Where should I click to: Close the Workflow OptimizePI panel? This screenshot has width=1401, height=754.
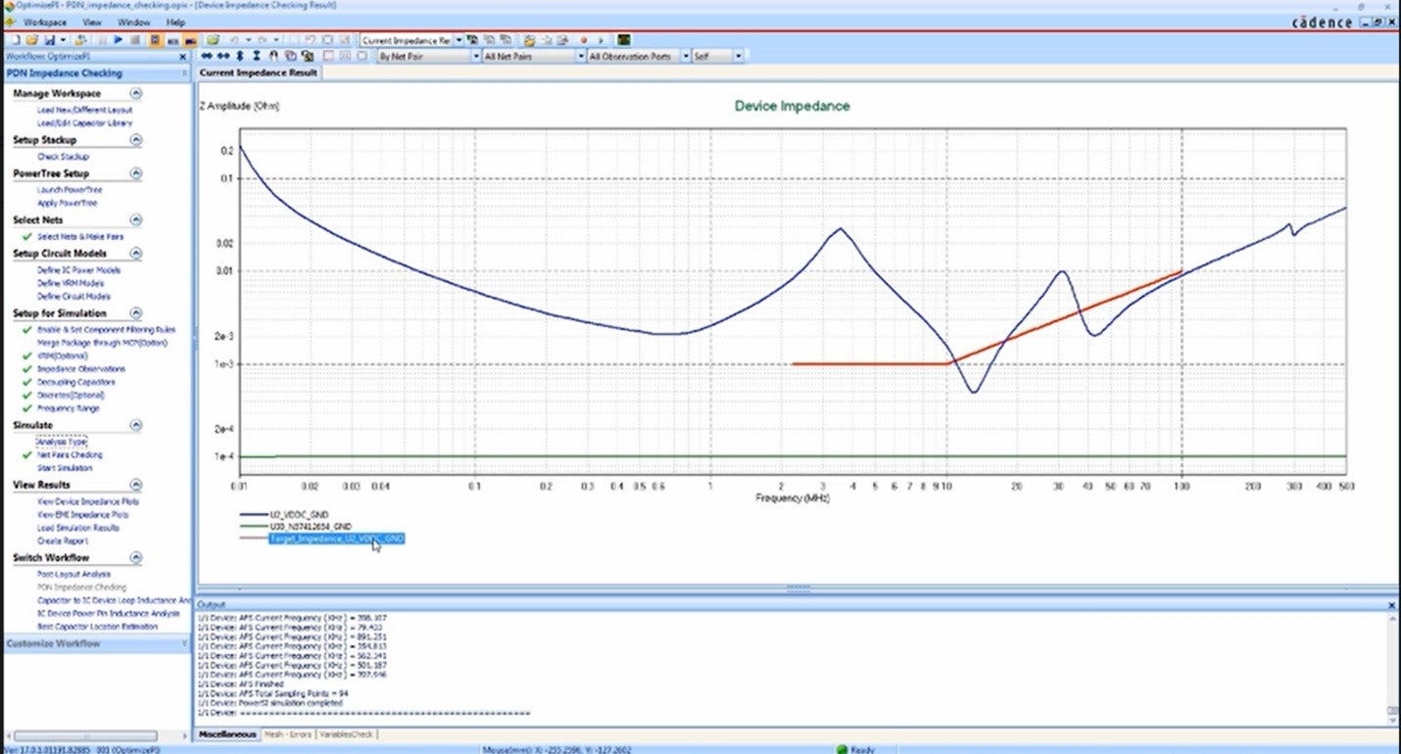[183, 57]
